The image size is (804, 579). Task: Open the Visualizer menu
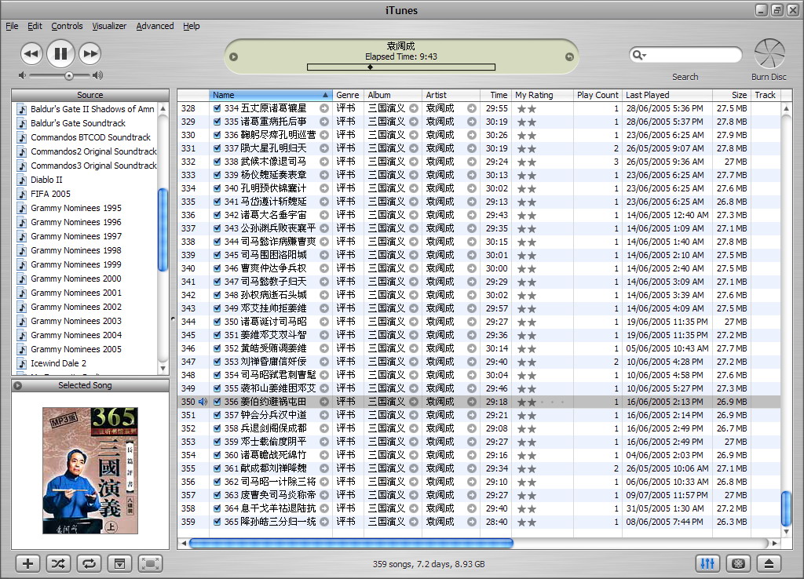(x=109, y=26)
